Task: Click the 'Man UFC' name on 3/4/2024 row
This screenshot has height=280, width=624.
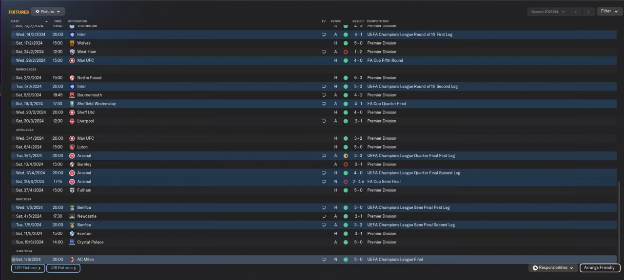Action: pos(86,138)
